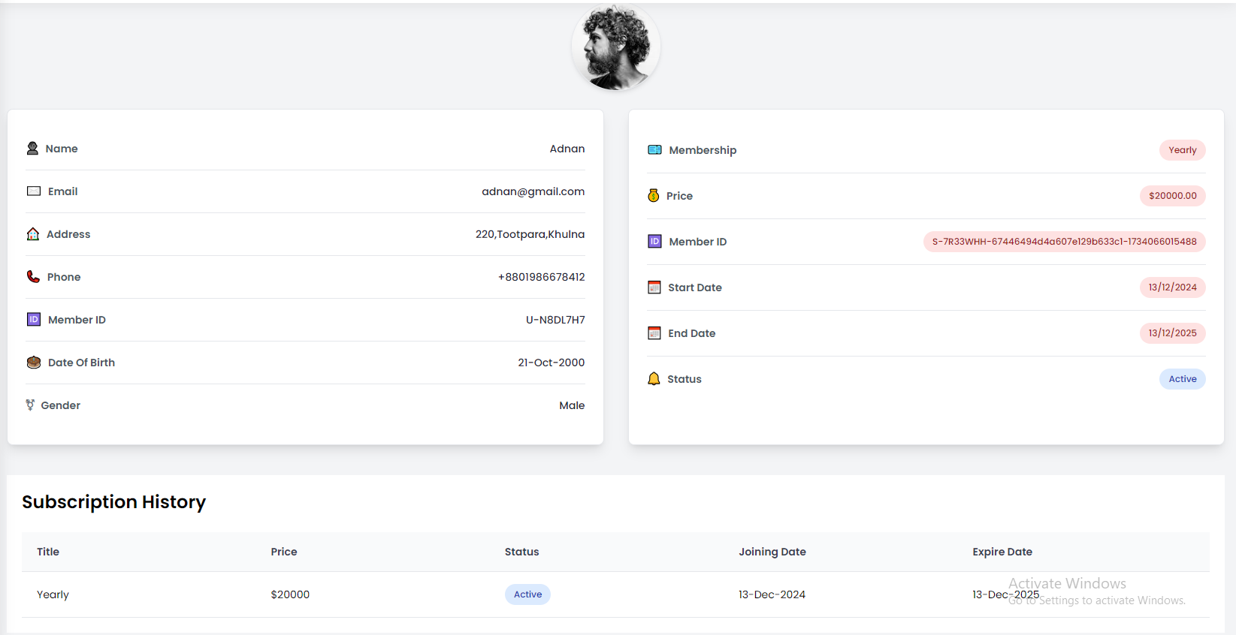The width and height of the screenshot is (1236, 635).
Task: Click the envelope icon beside Email
Action: click(34, 191)
